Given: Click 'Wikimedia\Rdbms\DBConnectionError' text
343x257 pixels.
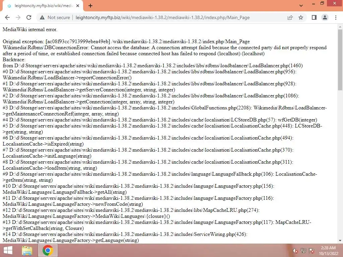Looking at the screenshot, I should 46,48.
